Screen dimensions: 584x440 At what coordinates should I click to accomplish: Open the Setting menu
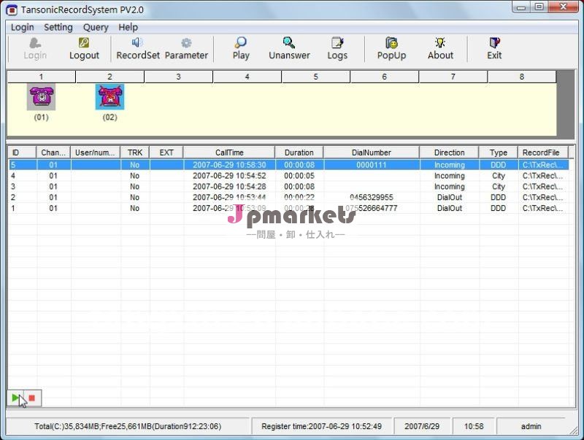click(58, 27)
